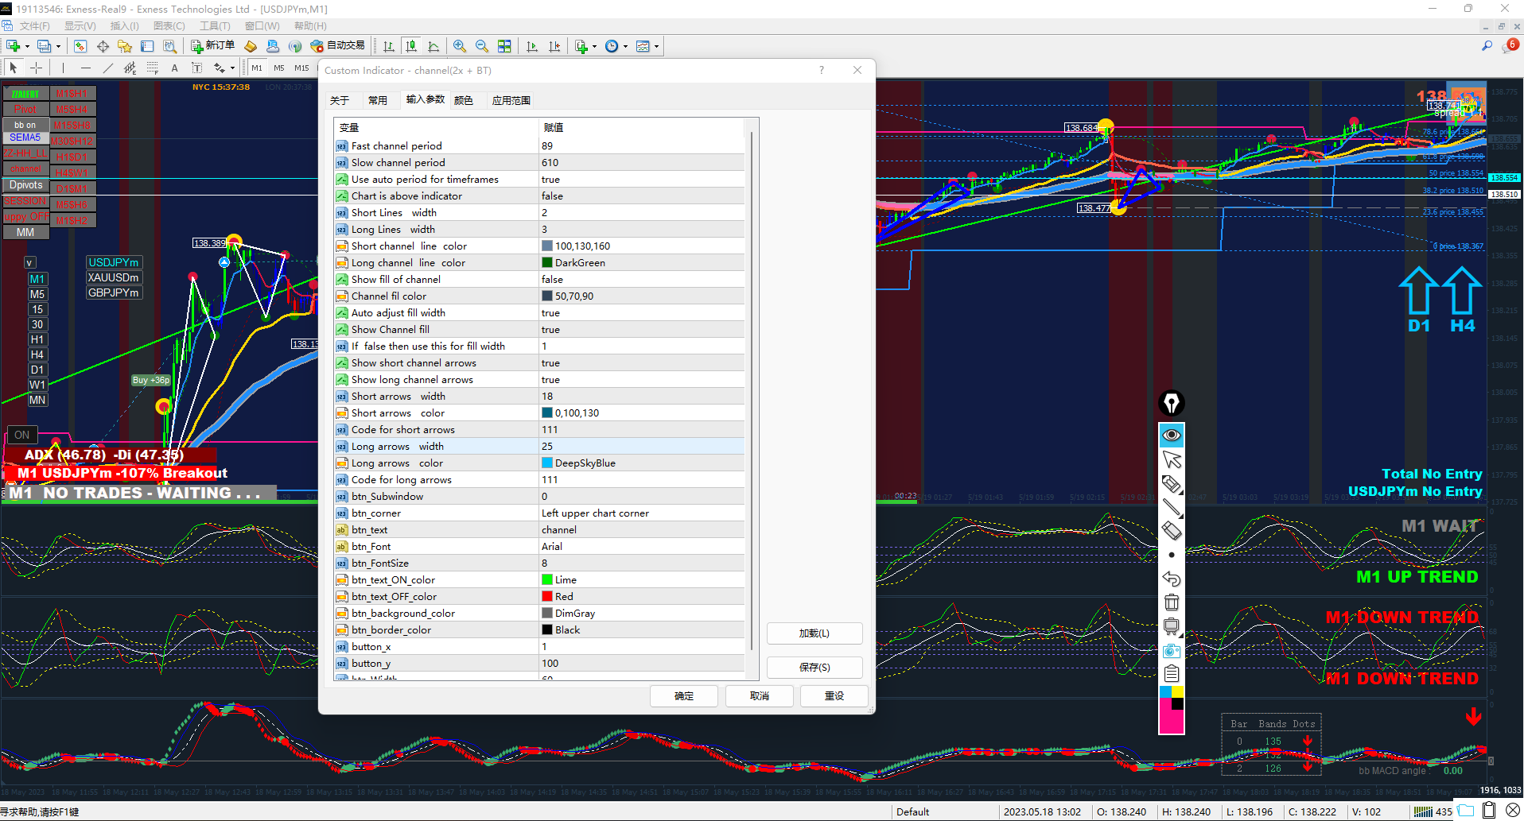The height and width of the screenshot is (821, 1524).
Task: Click the trash can delete icon
Action: 1171,602
